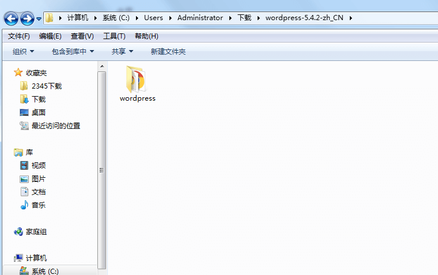Click the 家庭组 homegroup icon
Screen dimensions: 438x275
coord(18,231)
